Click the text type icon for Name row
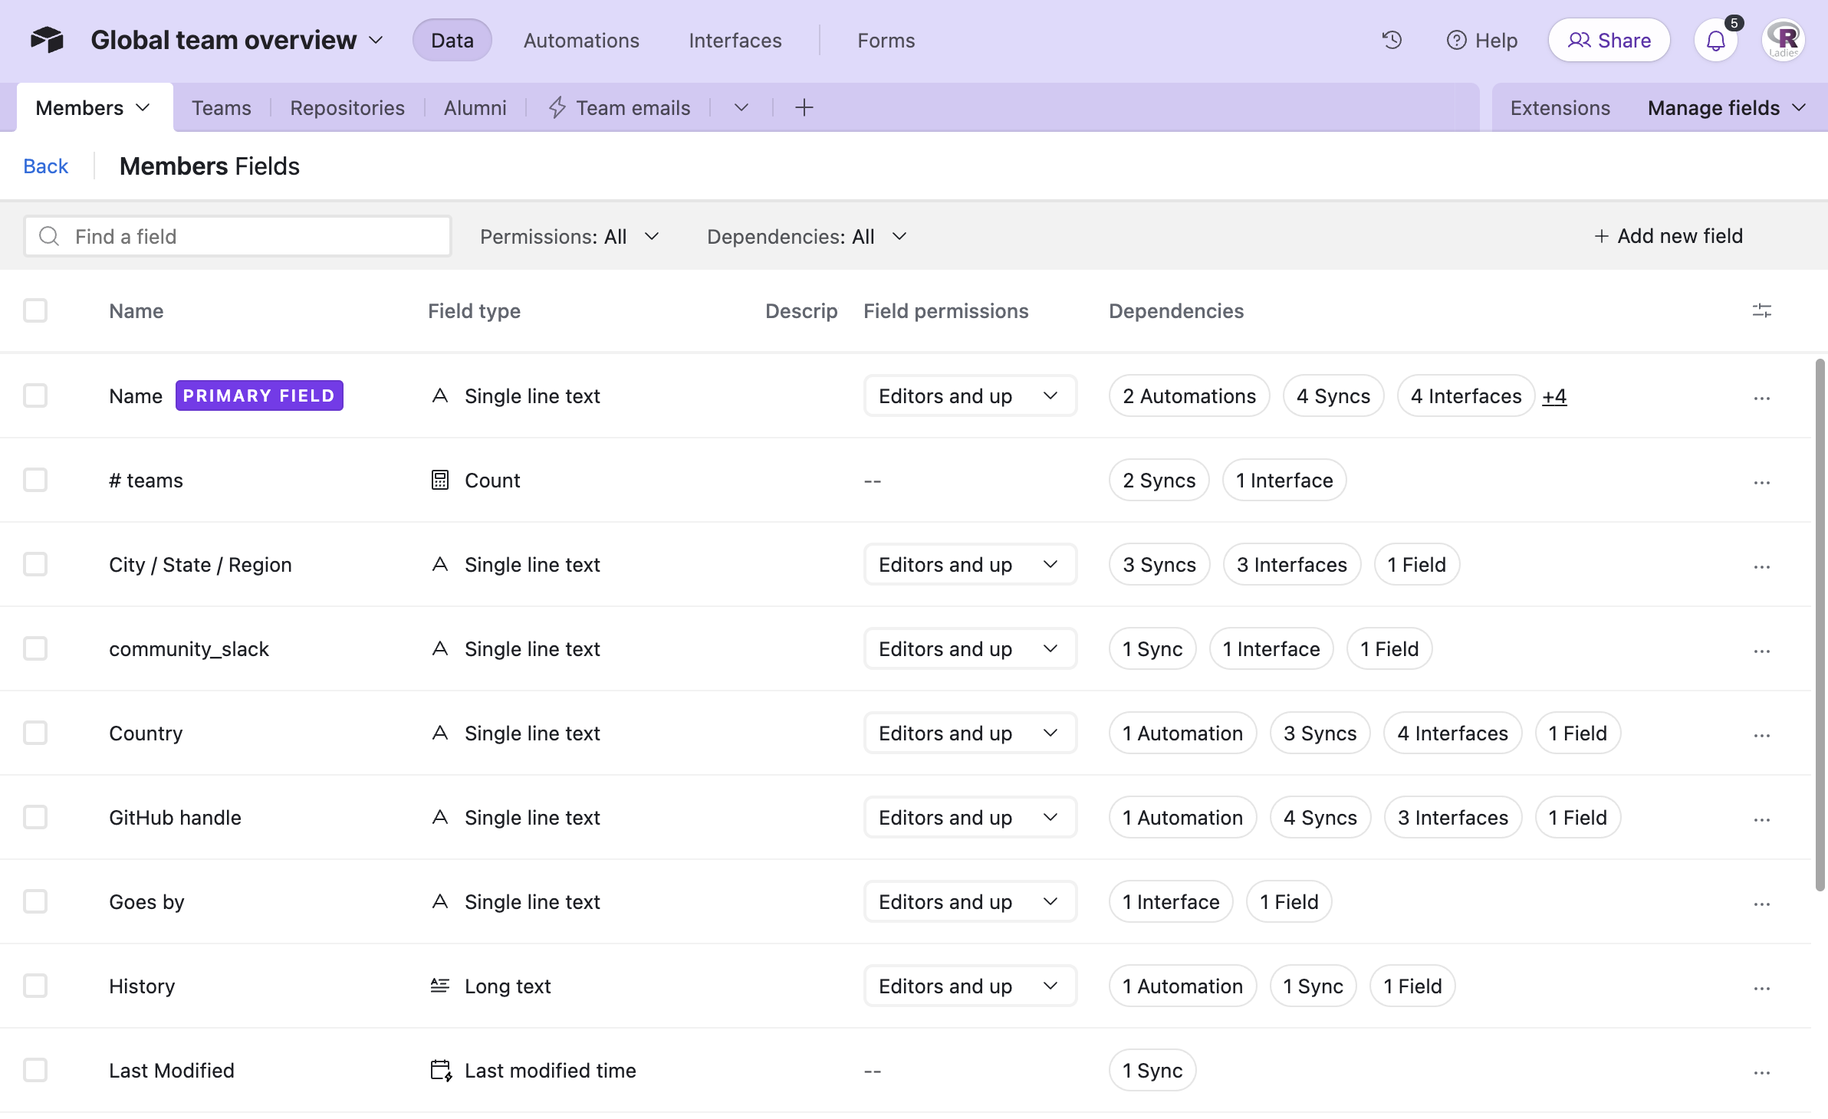 (x=440, y=395)
